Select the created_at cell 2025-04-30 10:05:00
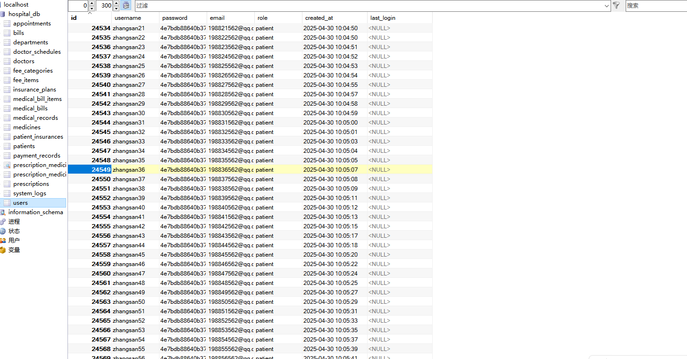 (x=335, y=123)
